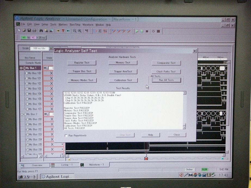Open the sampling setup waveform icon
251x188 pixels.
pos(100,31)
